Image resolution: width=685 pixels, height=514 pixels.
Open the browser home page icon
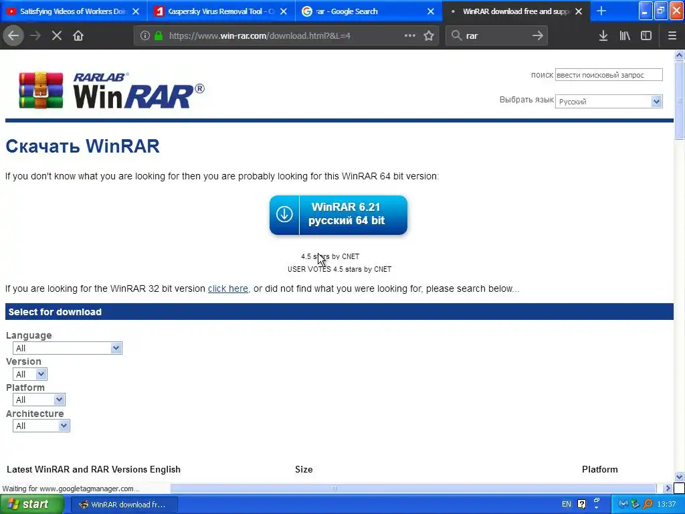tap(78, 36)
